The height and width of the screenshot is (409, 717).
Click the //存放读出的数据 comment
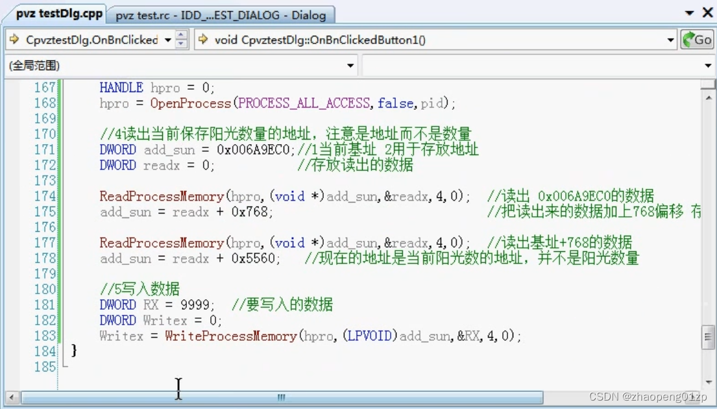tap(355, 165)
